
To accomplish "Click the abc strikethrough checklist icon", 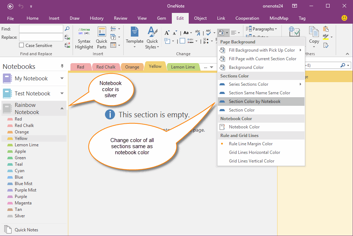I will 191,41.
